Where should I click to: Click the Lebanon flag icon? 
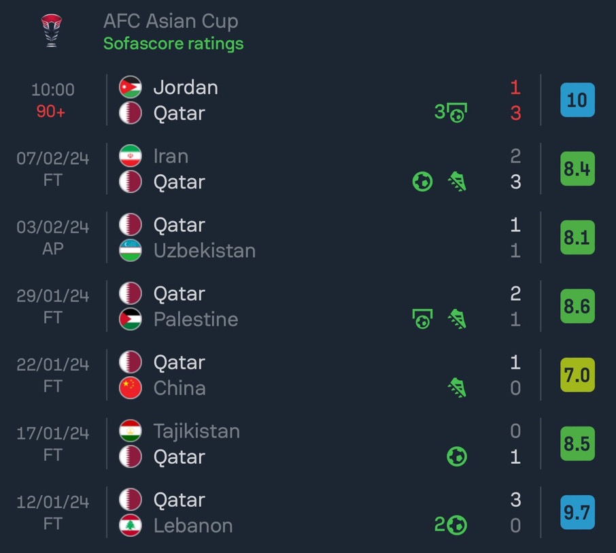(131, 525)
